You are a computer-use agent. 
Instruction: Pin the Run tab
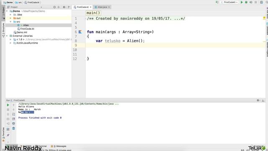pos(8,135)
